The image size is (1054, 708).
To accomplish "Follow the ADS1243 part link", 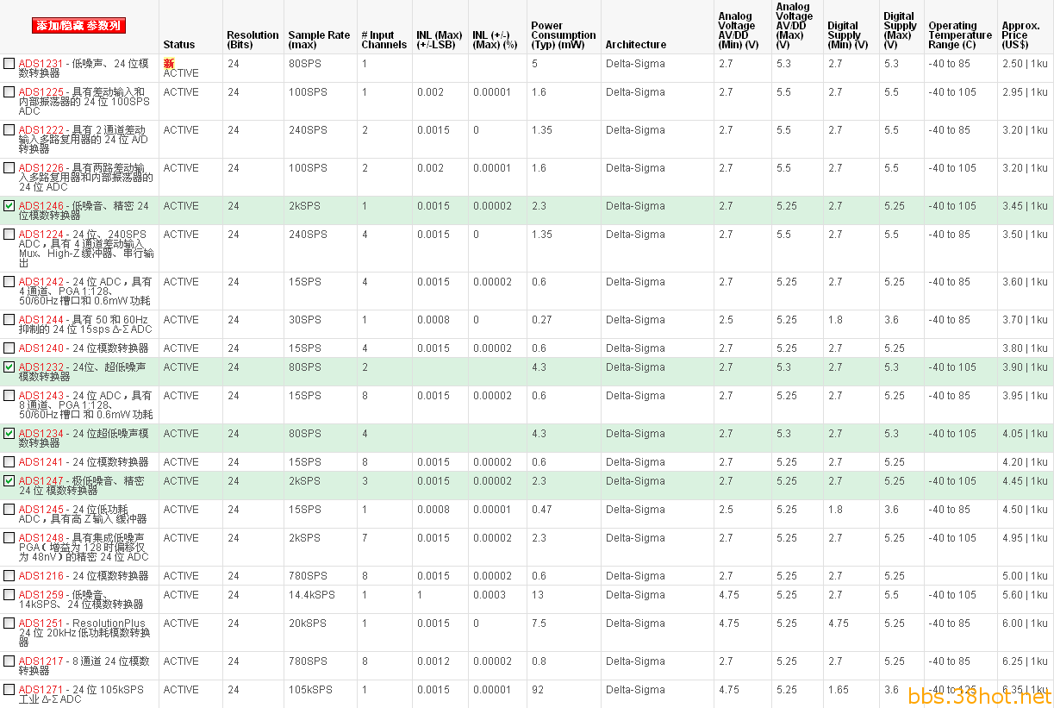I will pos(41,396).
